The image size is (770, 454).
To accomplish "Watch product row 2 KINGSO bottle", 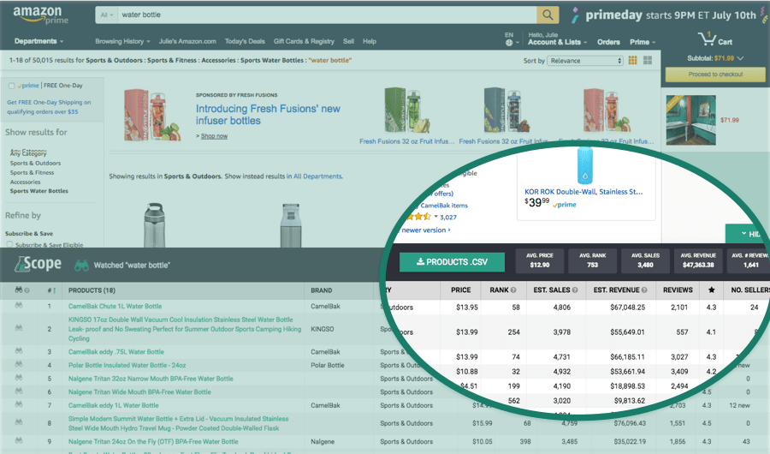I will 19,328.
